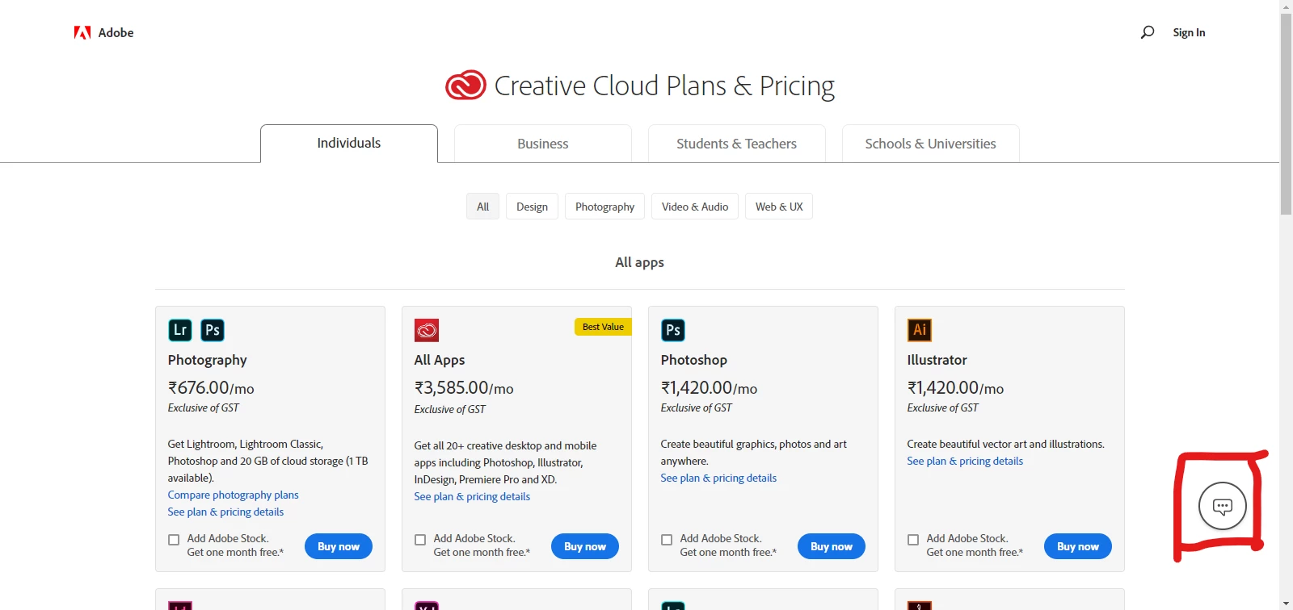The image size is (1293, 610).
Task: Click Sign In link
Action: pos(1189,32)
